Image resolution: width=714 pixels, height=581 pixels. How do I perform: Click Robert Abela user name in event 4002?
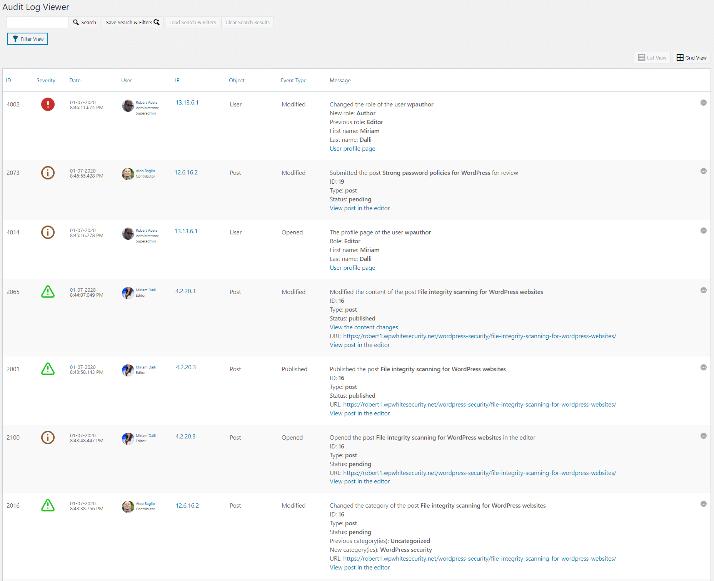(x=147, y=102)
